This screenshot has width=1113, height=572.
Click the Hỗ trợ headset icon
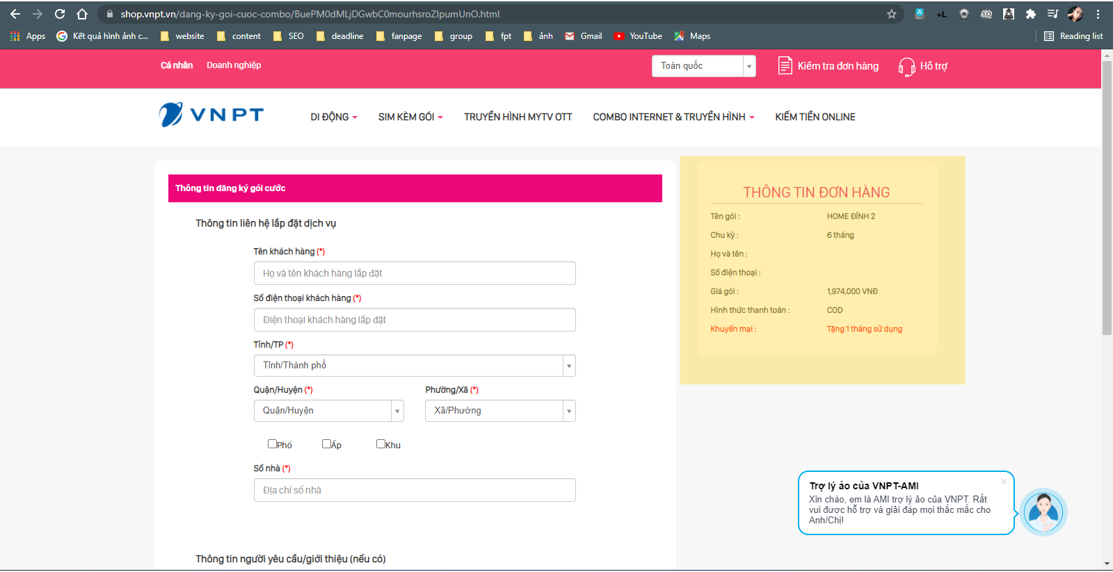pyautogui.click(x=906, y=67)
